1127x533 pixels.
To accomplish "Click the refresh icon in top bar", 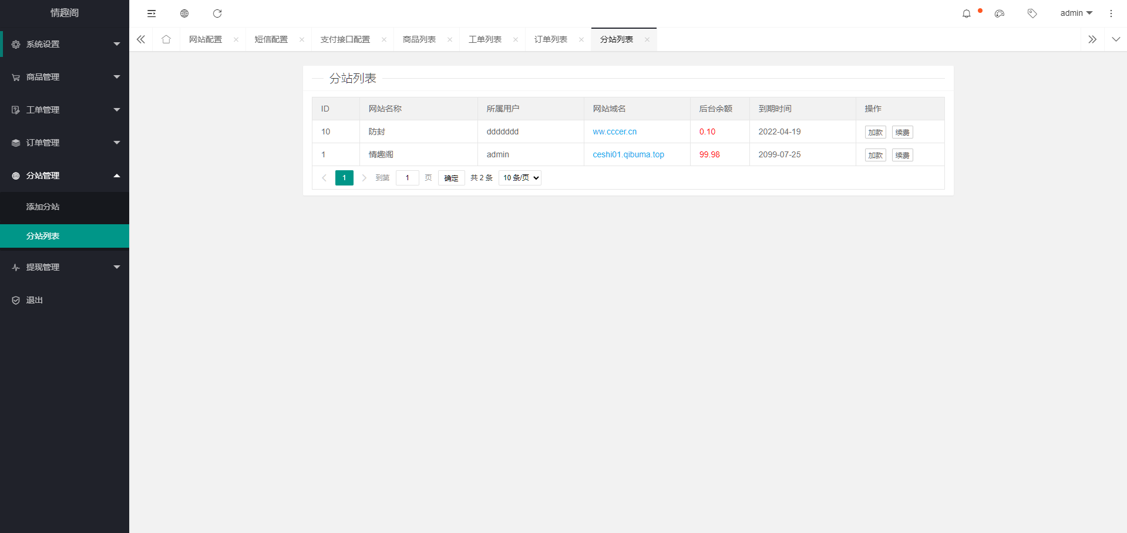I will coord(217,14).
